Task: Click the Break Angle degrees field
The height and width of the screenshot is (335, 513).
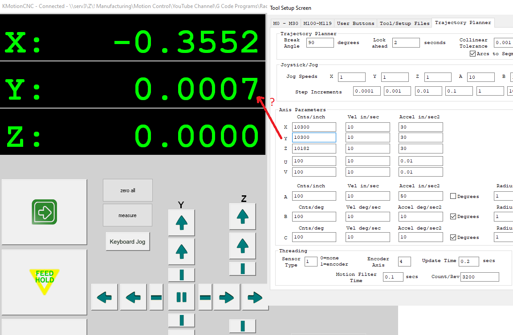Action: (320, 43)
